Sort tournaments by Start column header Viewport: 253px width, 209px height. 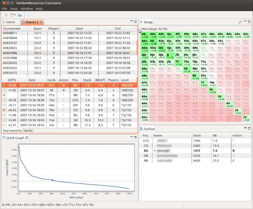pos(79,29)
